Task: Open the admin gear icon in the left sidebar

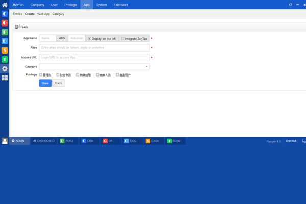Action: pyautogui.click(x=5, y=69)
